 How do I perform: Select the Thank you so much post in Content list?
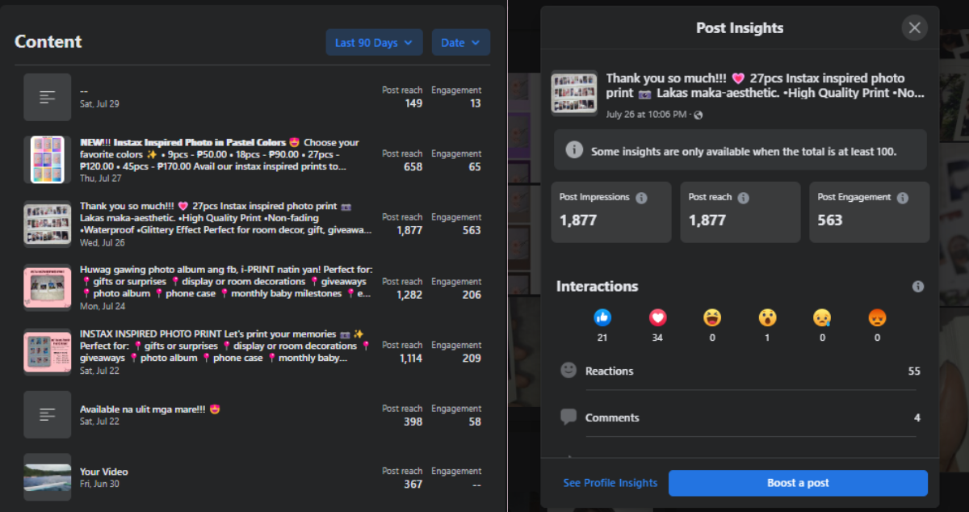click(x=226, y=218)
